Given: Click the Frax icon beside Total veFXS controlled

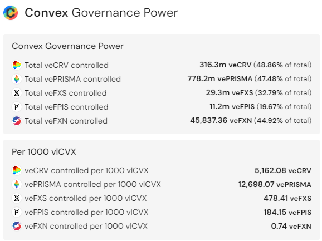Looking at the screenshot, I should pyautogui.click(x=17, y=93).
